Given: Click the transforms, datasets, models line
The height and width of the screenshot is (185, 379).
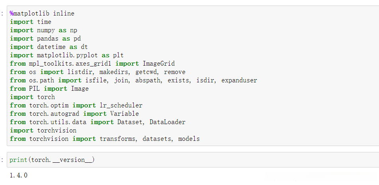Looking at the screenshot, I should point(105,139).
